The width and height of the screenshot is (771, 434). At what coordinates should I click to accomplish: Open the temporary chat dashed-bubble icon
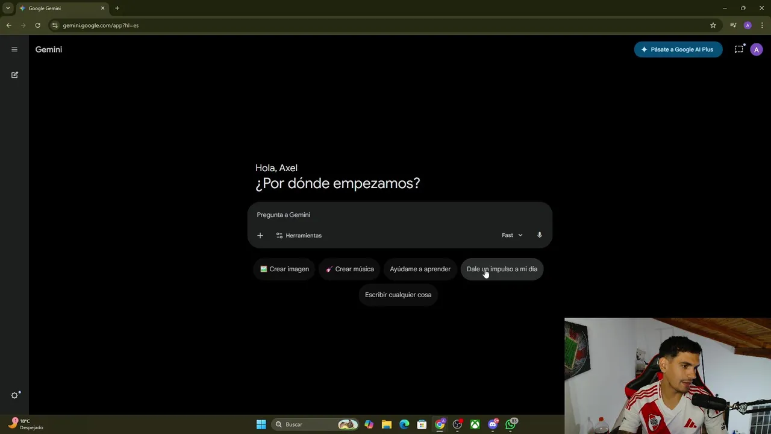[x=739, y=49]
